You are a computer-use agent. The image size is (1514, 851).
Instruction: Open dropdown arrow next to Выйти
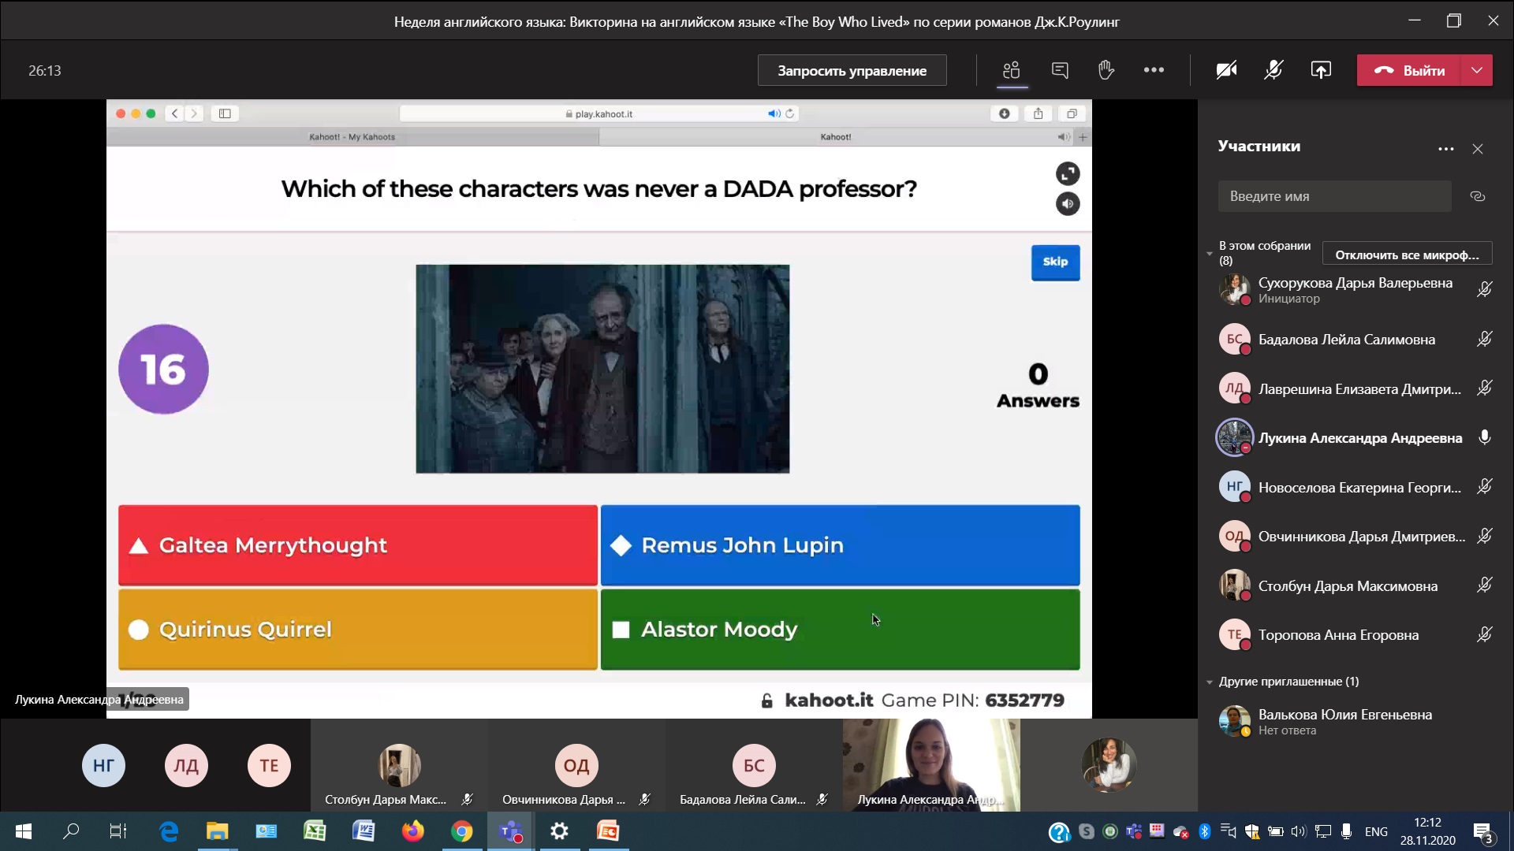point(1477,70)
